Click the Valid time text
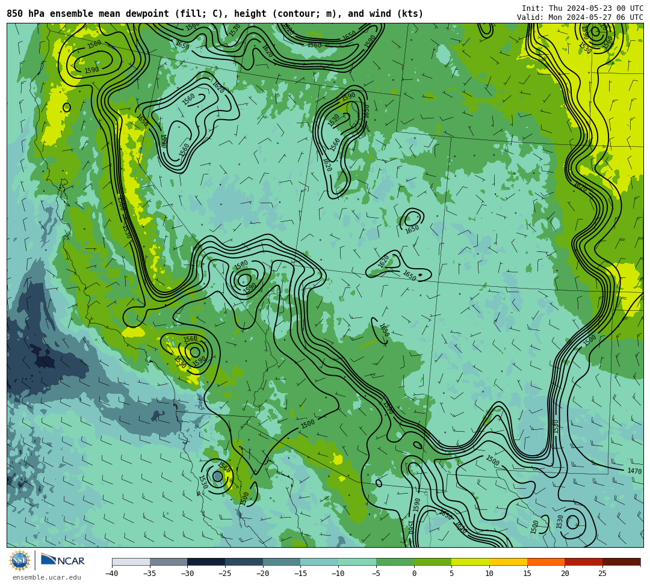The height and width of the screenshot is (585, 650). pyautogui.click(x=580, y=17)
